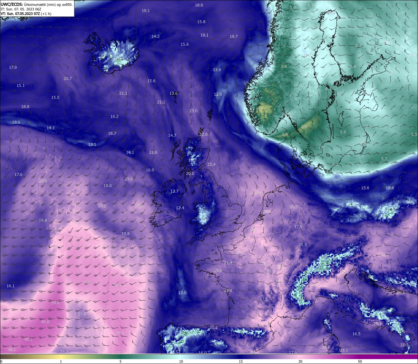418x364 pixels.
Task: Click the 3.8 value over Norway
Action: [x=284, y=67]
